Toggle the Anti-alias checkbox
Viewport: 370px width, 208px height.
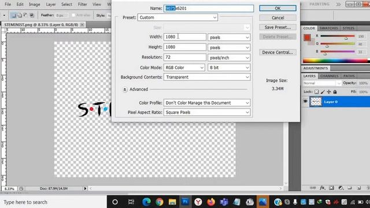coord(73,16)
